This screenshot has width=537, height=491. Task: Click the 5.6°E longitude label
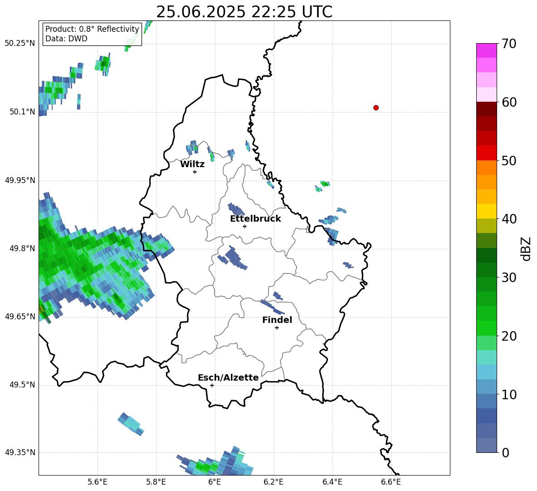[98, 482]
